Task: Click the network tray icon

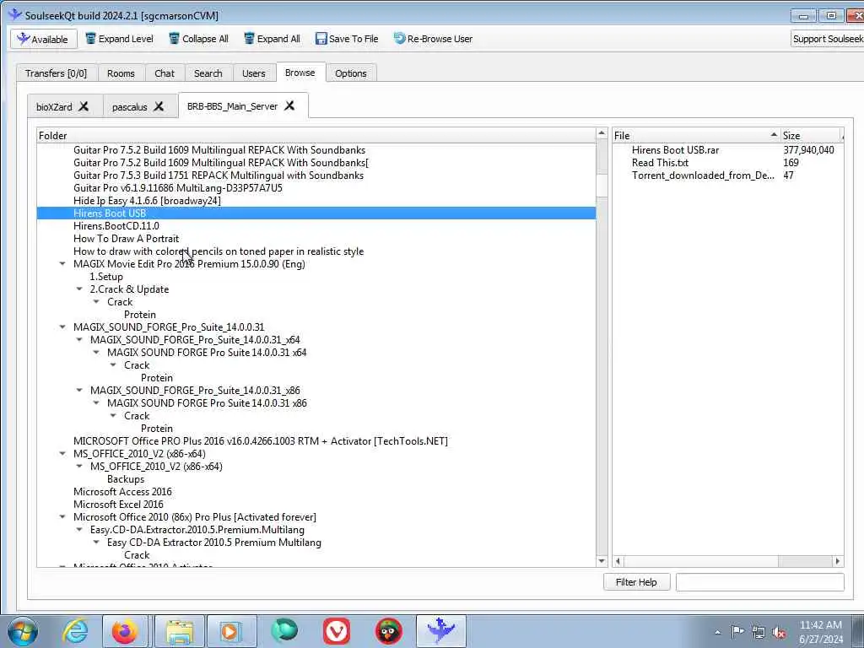Action: [x=759, y=632]
